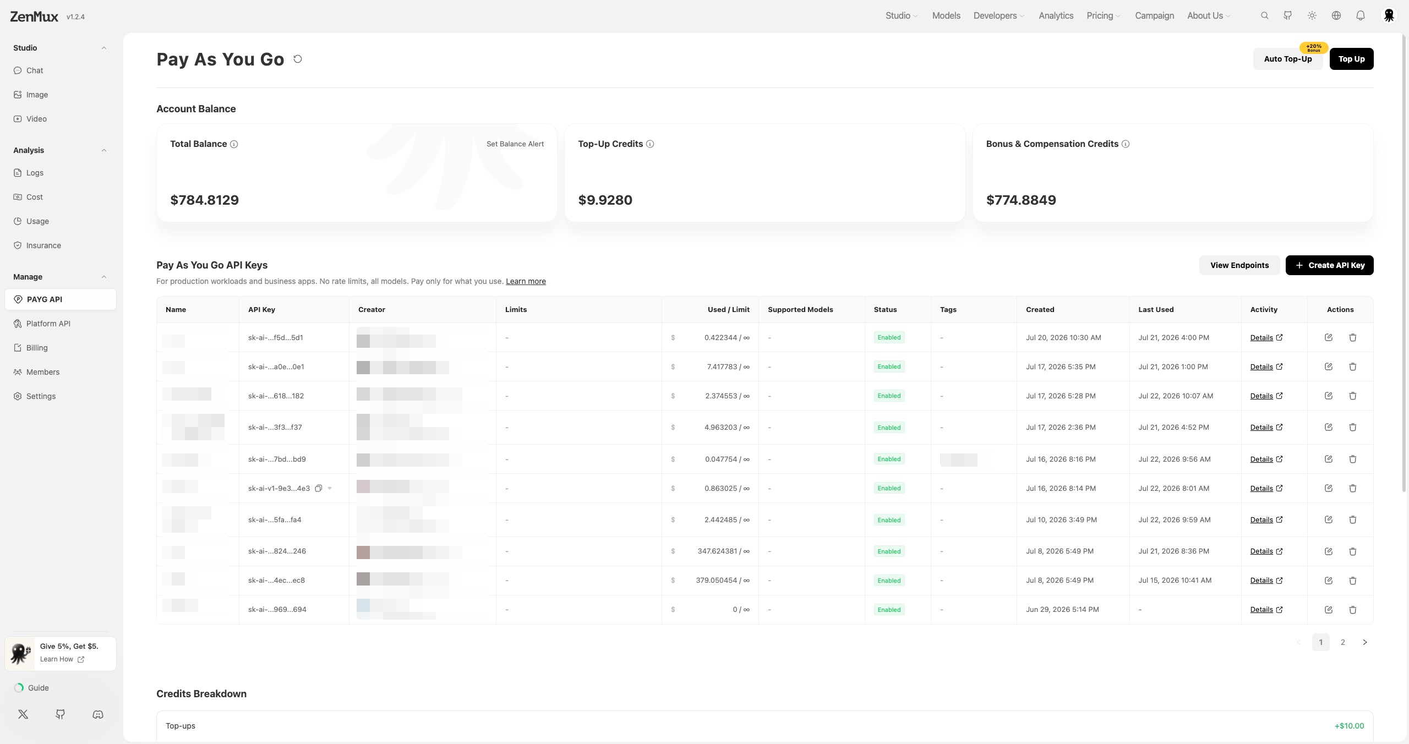Open the About Us dropdown menu
This screenshot has height=744, width=1409.
1209,15
